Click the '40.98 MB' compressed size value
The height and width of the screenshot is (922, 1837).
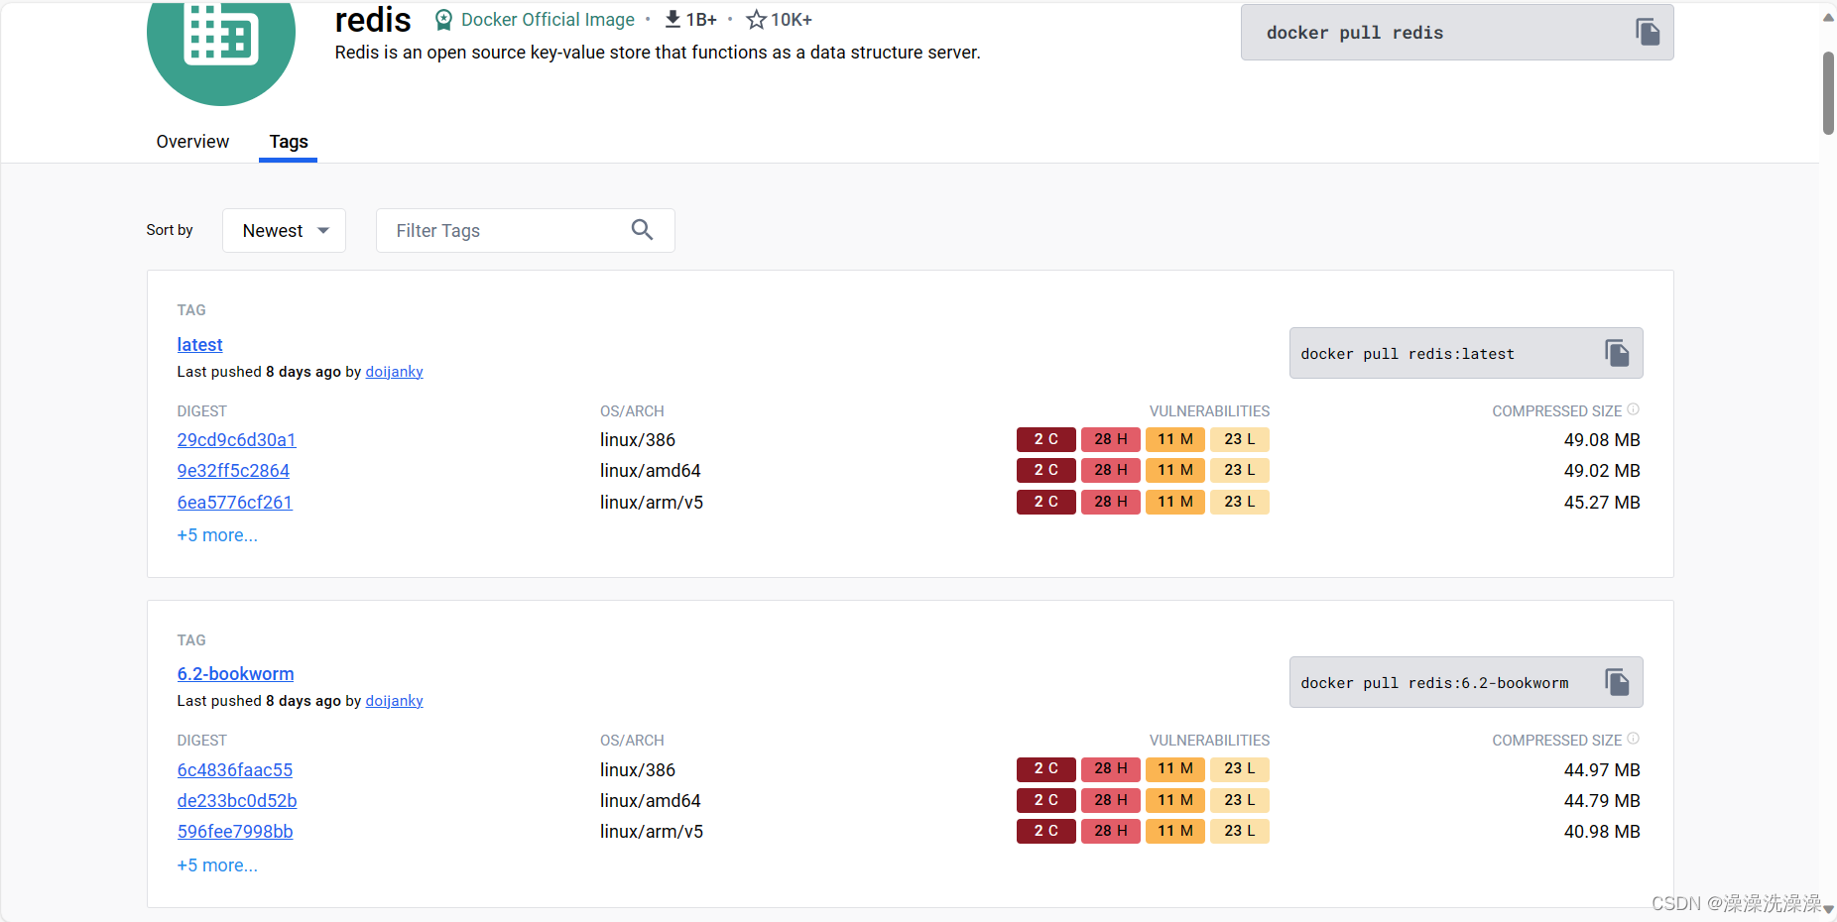click(x=1602, y=832)
